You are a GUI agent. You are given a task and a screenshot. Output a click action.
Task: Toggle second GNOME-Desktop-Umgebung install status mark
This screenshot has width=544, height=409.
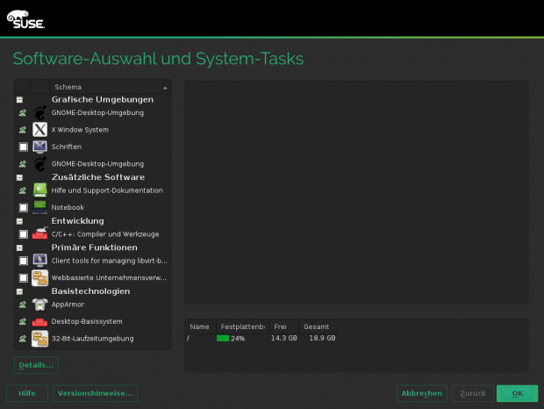pos(23,164)
